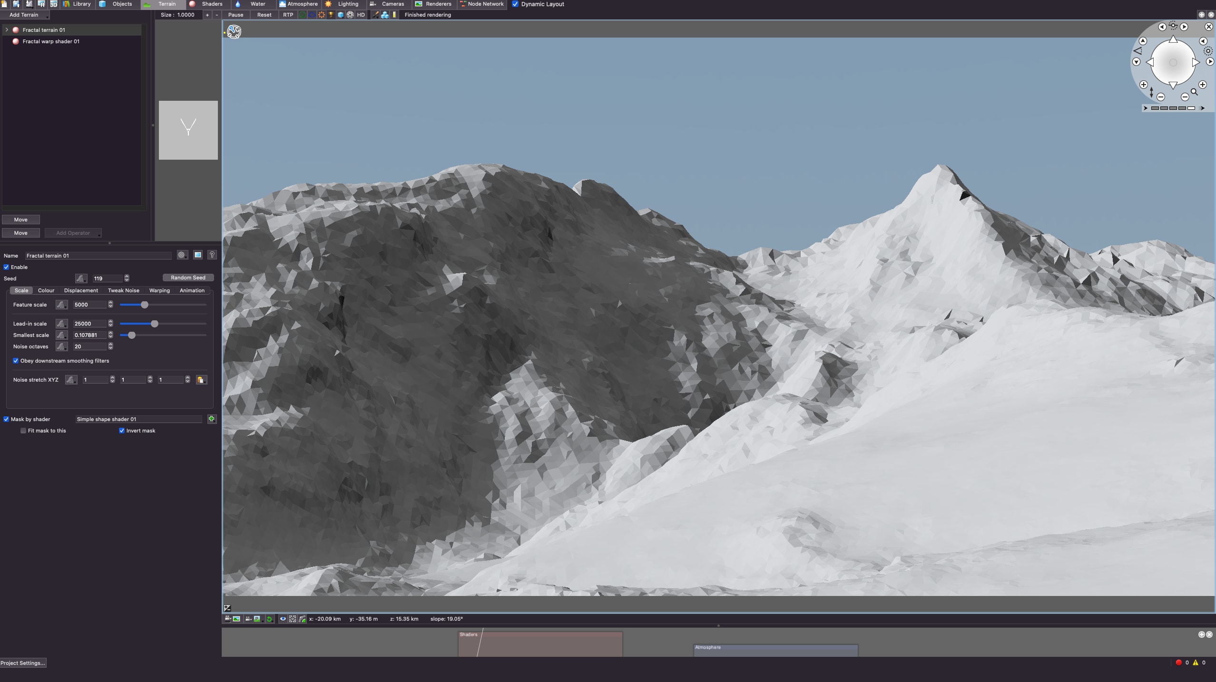This screenshot has width=1216, height=682.
Task: Toggle the HD preview button
Action: [x=361, y=15]
